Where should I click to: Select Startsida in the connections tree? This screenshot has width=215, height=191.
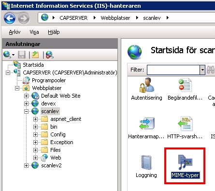point(33,65)
